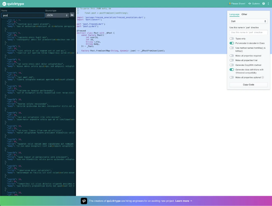Click the import 'dart:convert' line
The image size is (272, 206).
(x=89, y=20)
